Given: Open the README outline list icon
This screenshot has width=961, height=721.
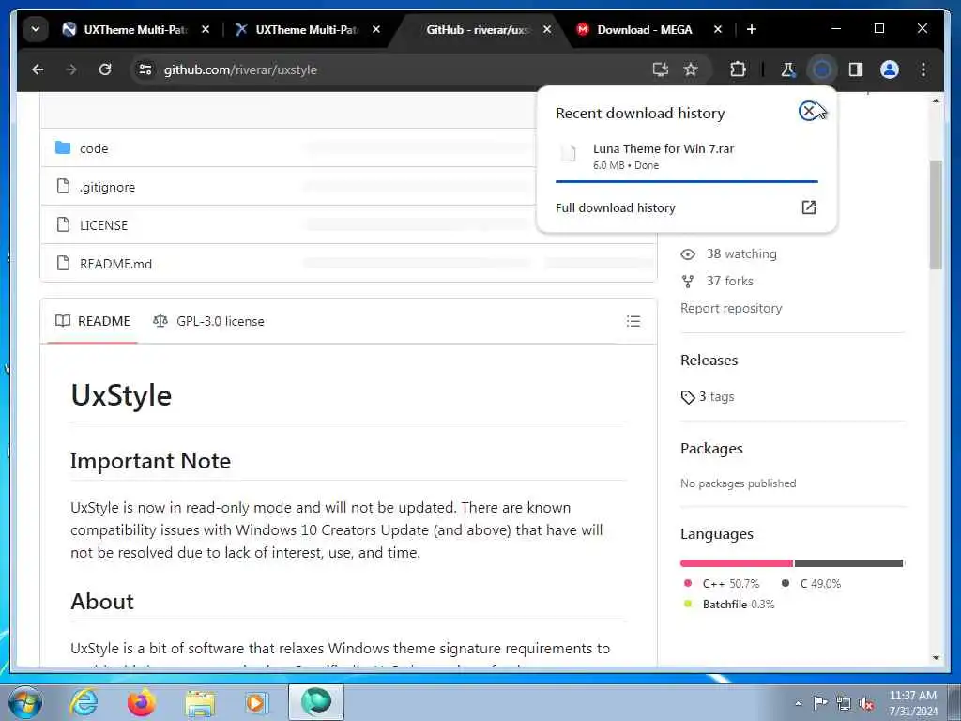Looking at the screenshot, I should pyautogui.click(x=633, y=321).
